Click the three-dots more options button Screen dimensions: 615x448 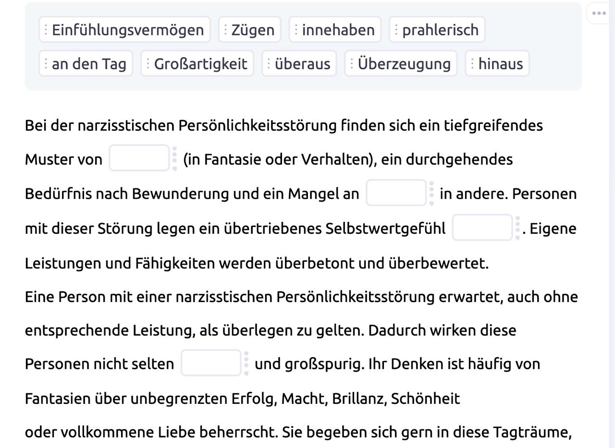(x=599, y=13)
